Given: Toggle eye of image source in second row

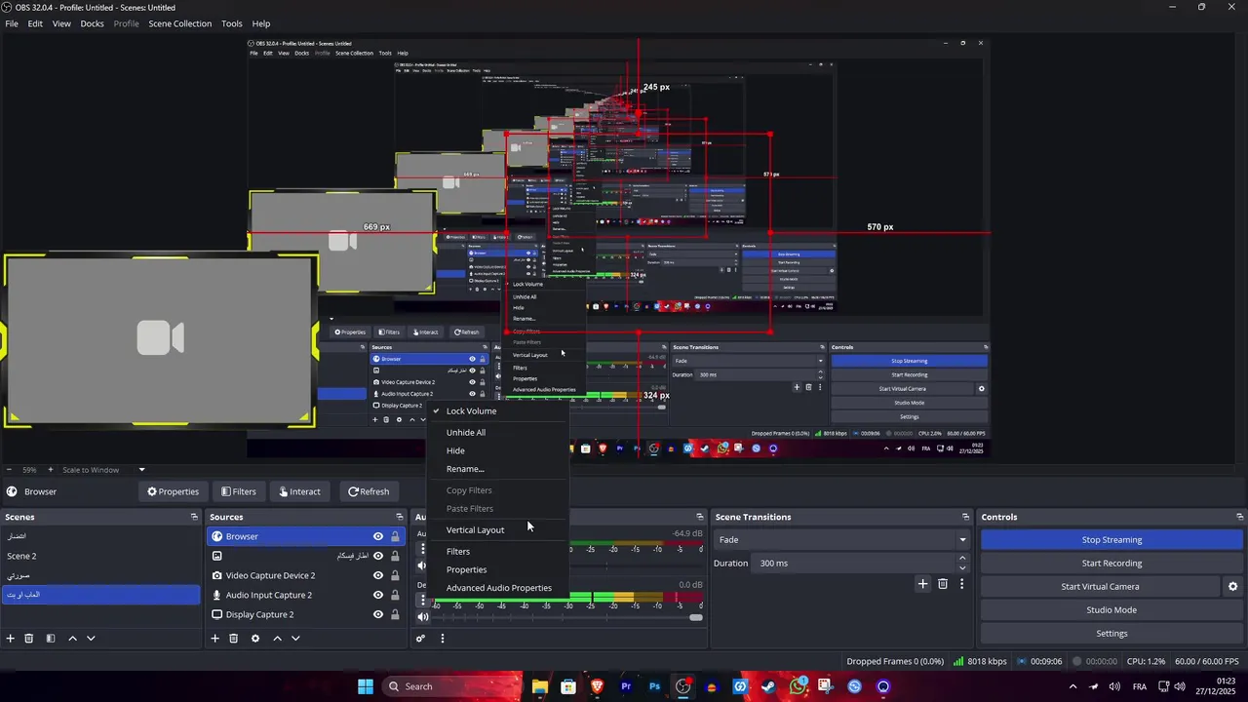Looking at the screenshot, I should coord(378,556).
